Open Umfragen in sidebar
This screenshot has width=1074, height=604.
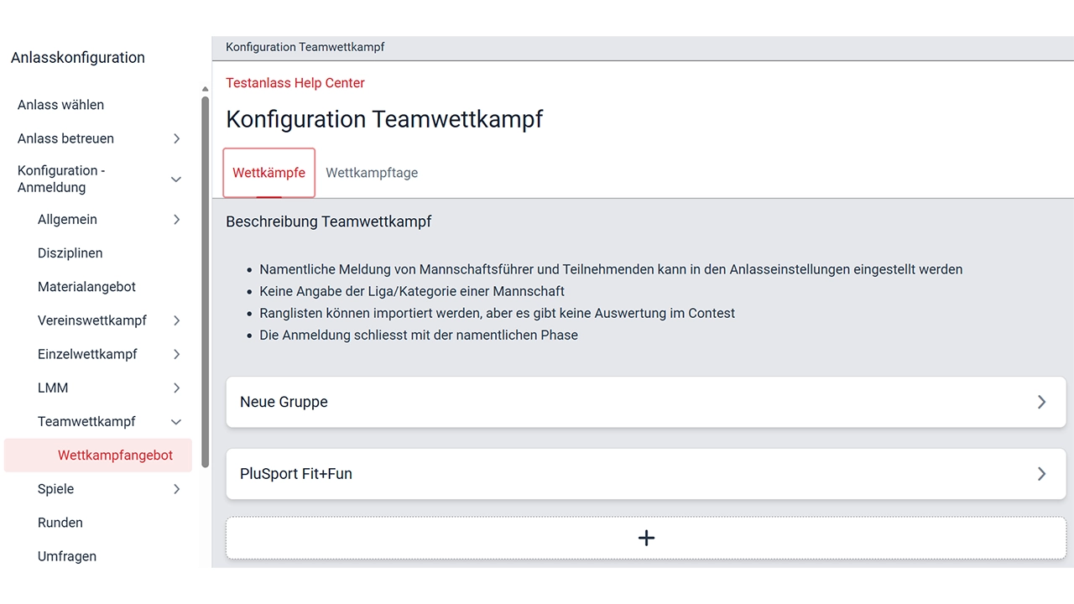[67, 556]
